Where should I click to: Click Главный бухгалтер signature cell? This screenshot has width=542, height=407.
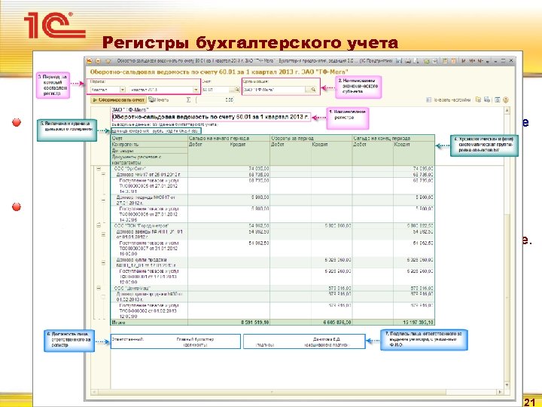coord(195,339)
